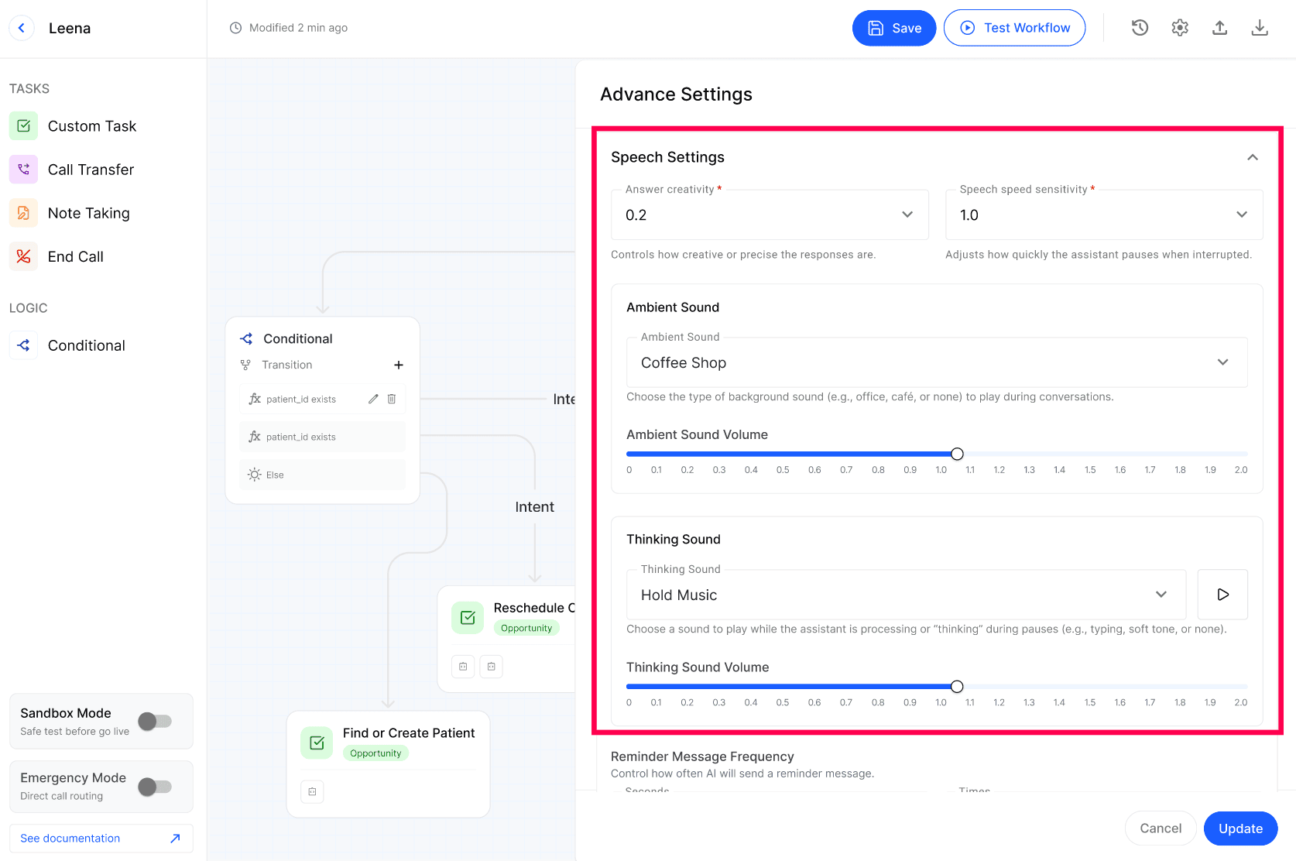
Task: Click the download icon in top bar
Action: pyautogui.click(x=1260, y=28)
